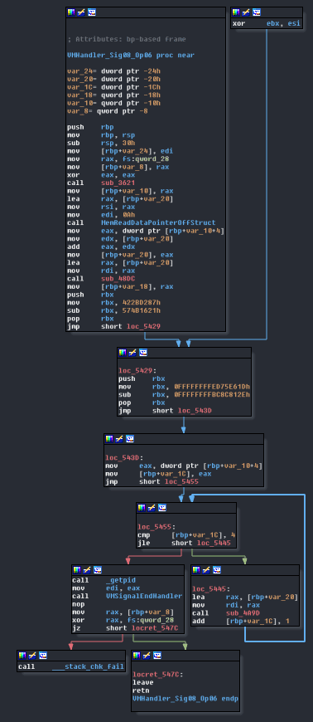Click the constant 574B1621h

pos(141,310)
